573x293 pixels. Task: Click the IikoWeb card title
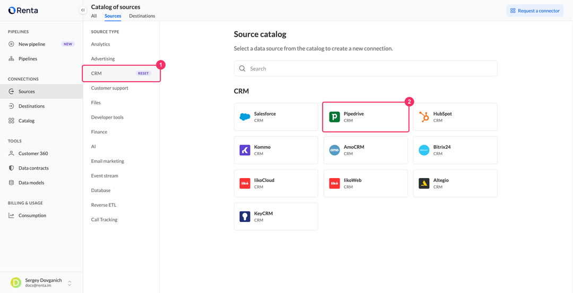(x=353, y=180)
